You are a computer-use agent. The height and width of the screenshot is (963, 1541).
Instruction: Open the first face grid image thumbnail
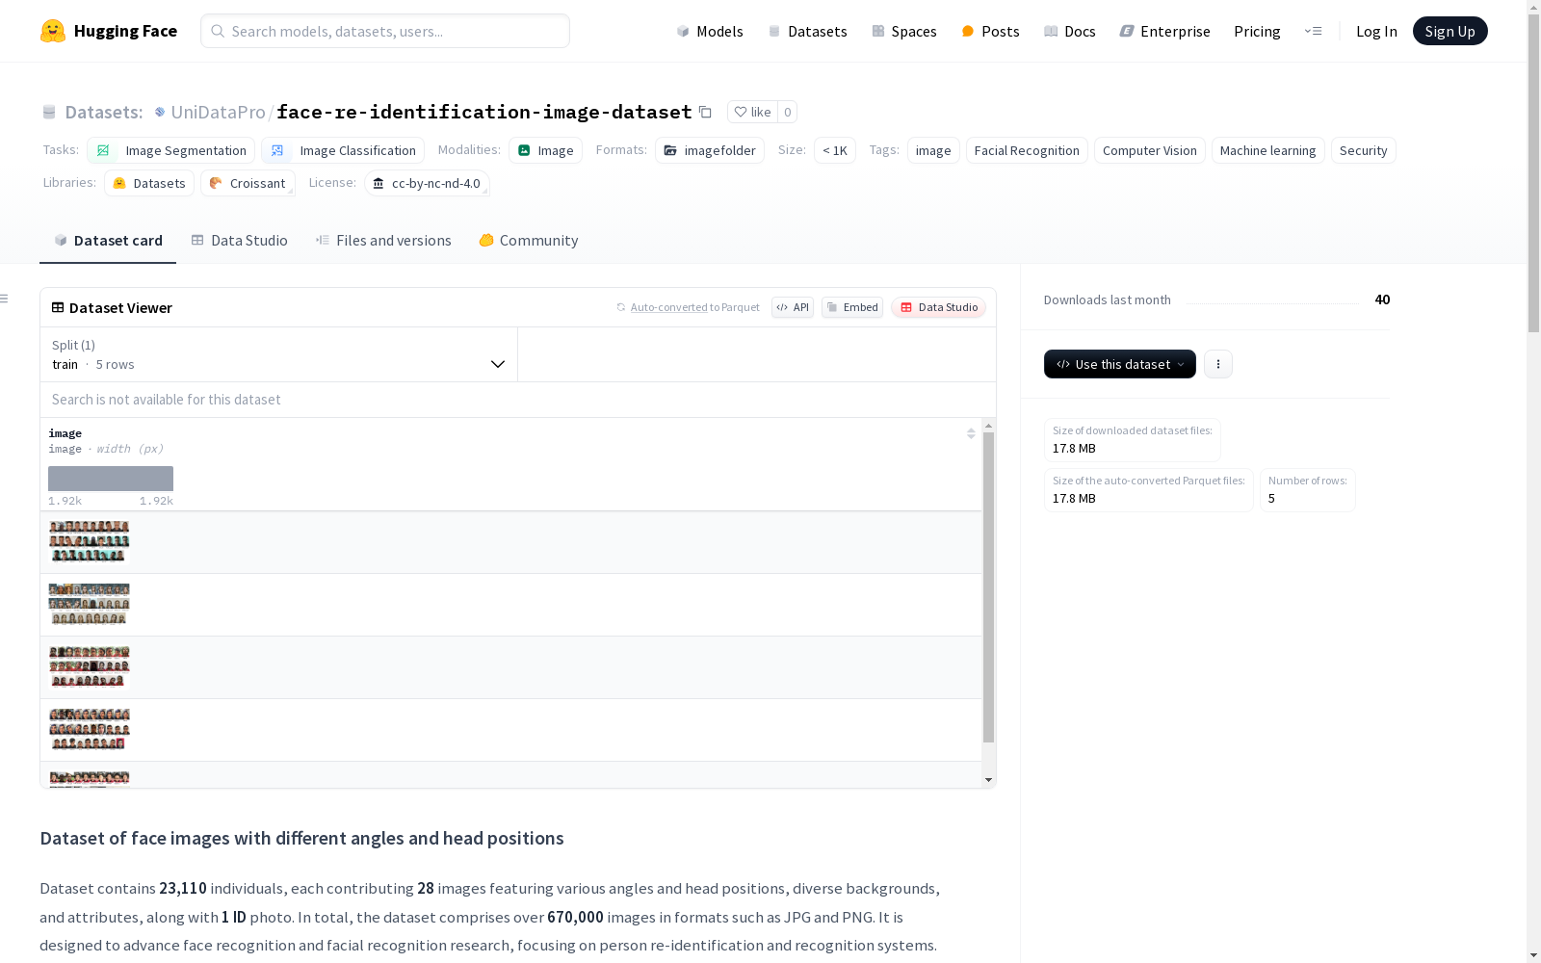(90, 541)
